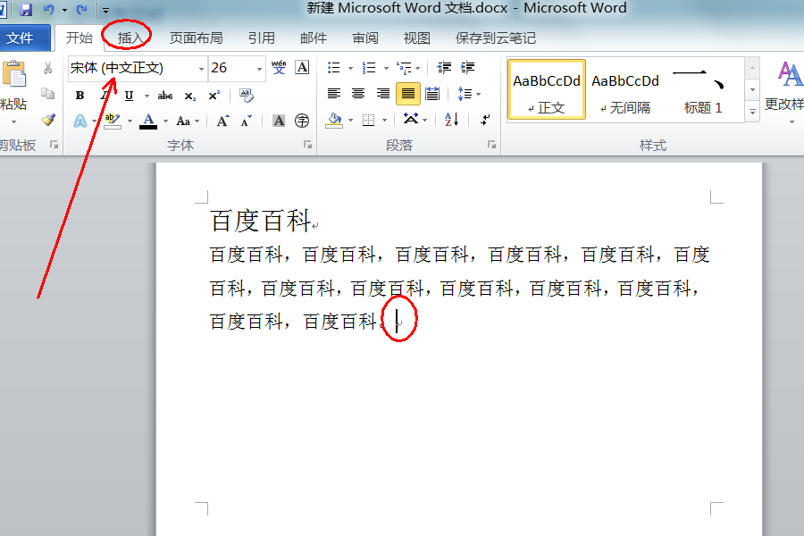
Task: Toggle bold formatting
Action: tap(80, 96)
